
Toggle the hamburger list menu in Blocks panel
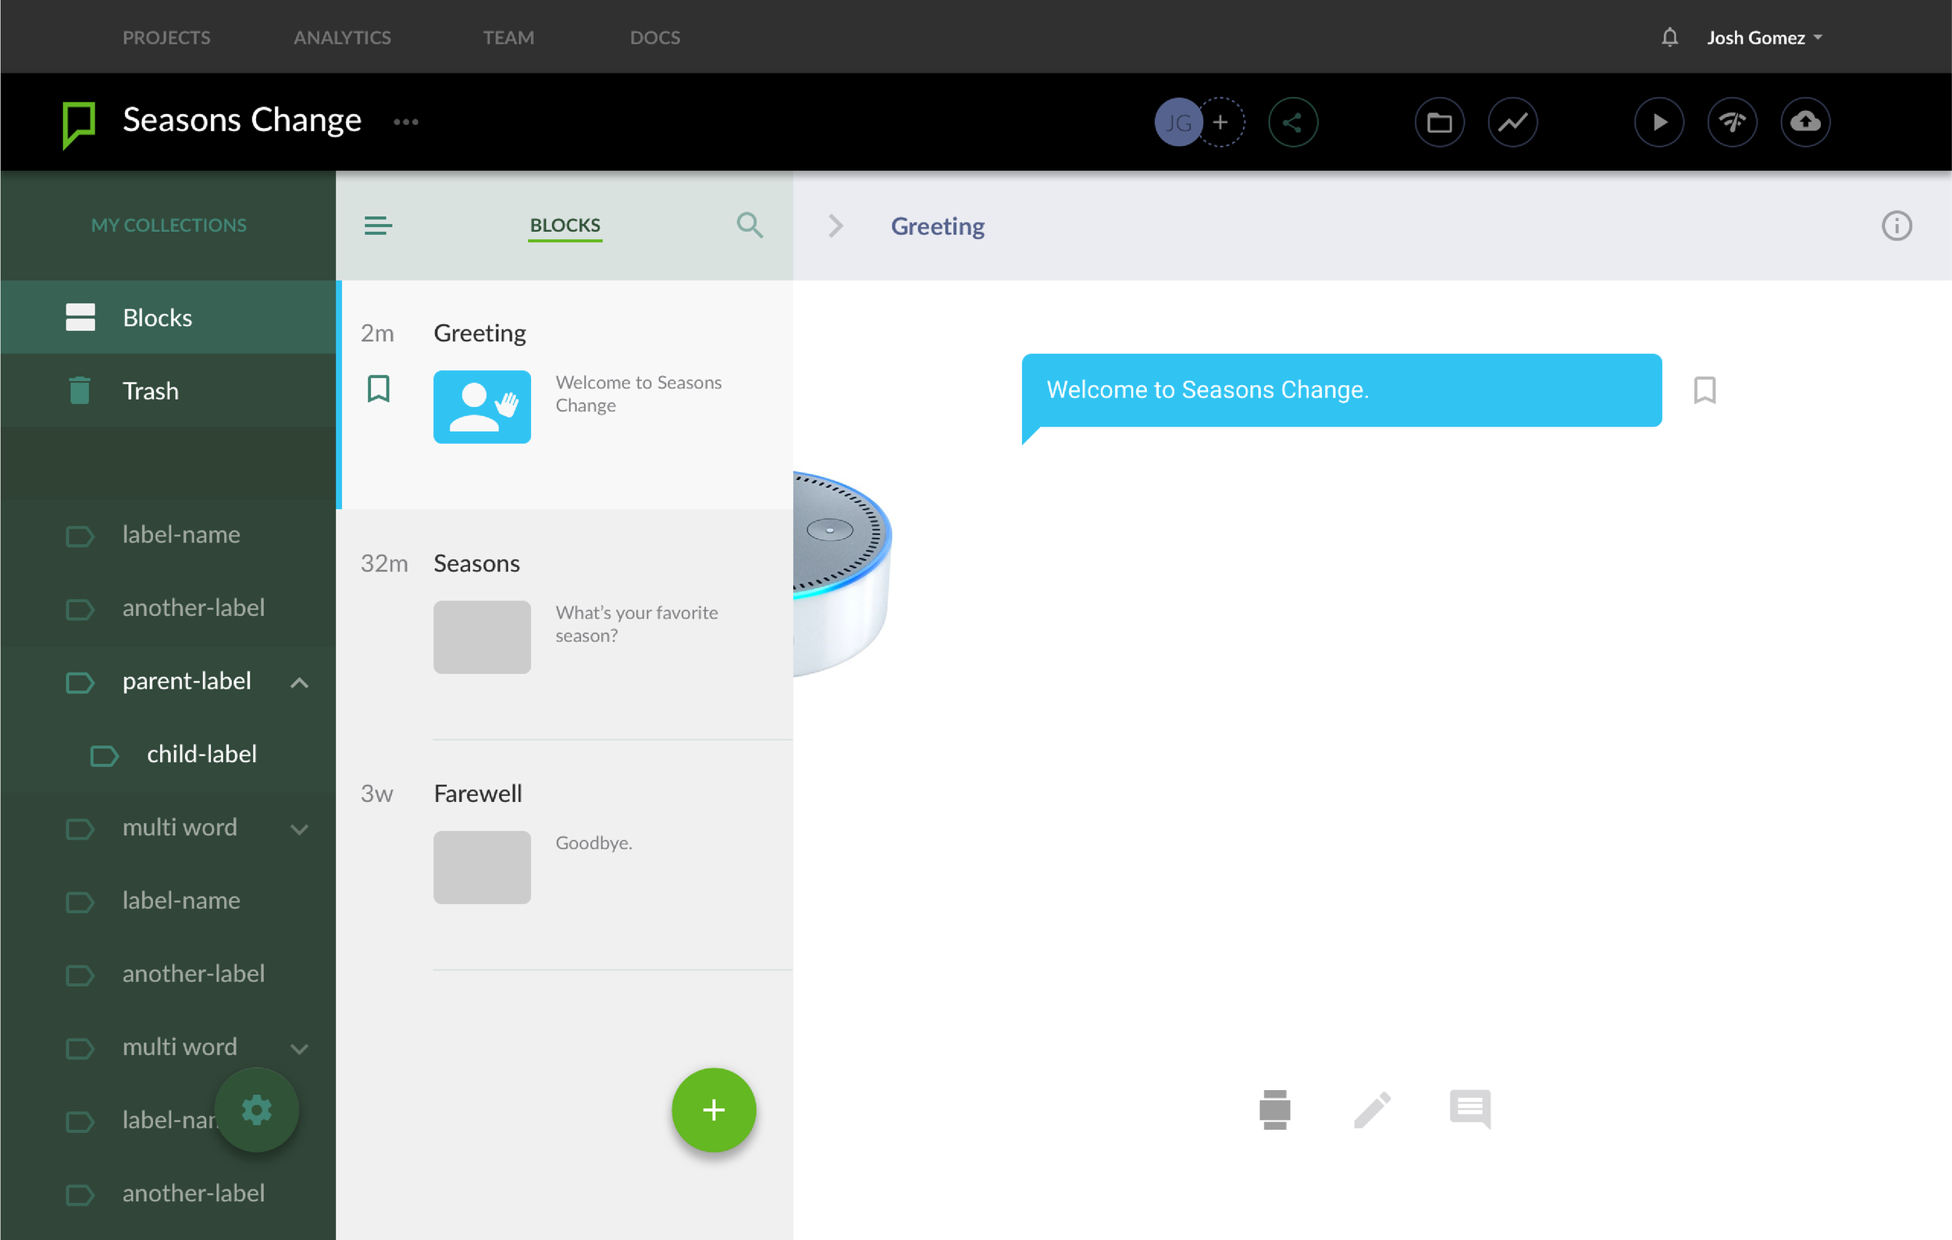(378, 226)
